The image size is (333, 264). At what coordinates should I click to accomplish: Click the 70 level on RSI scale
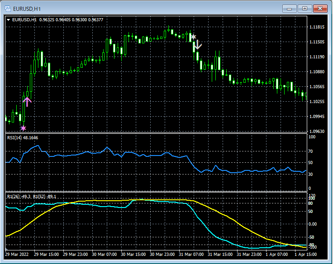tap(311, 151)
